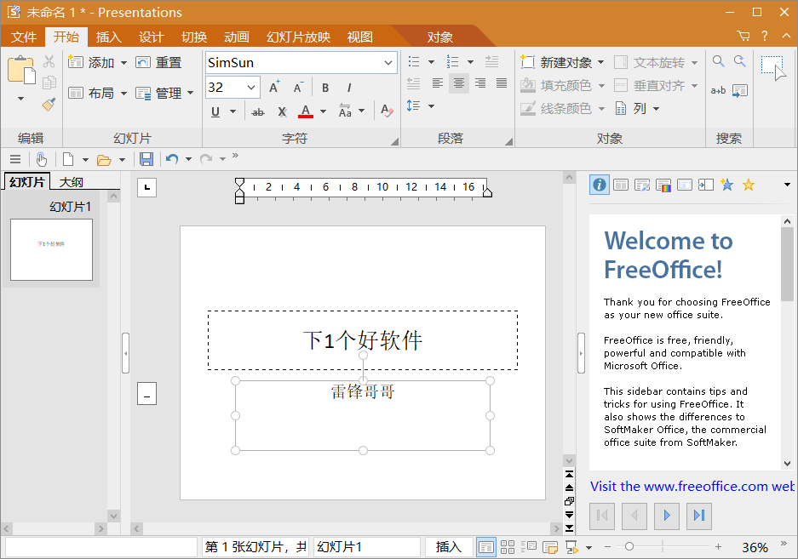
Task: Click the 重置 button
Action: (159, 62)
